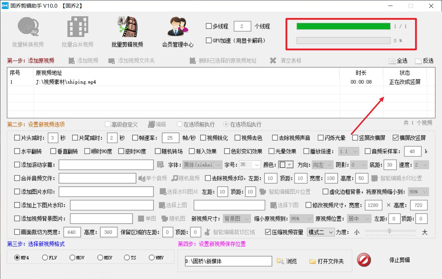Uncheck the 横屏改竖屏 option
This screenshot has width=442, height=279.
[396, 138]
